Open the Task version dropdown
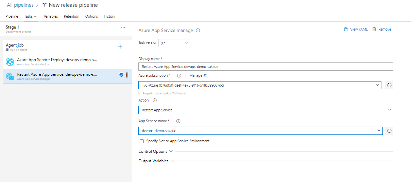The width and height of the screenshot is (411, 182). 175,43
